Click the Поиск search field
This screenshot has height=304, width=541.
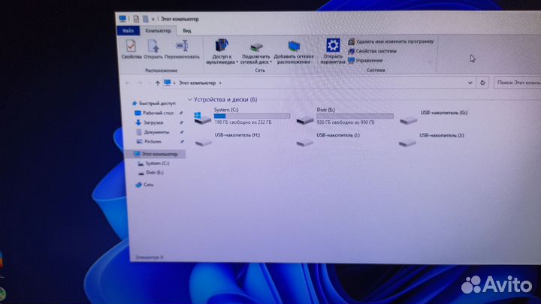(x=517, y=83)
